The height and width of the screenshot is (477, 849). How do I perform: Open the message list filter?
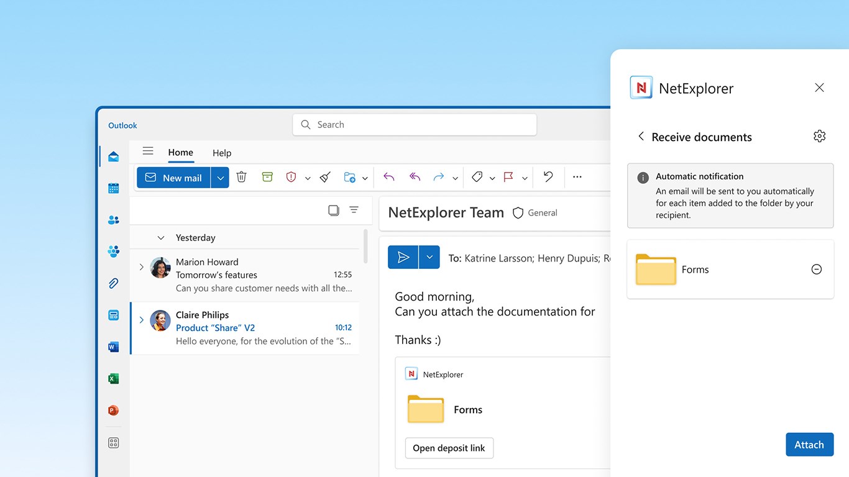coord(354,210)
